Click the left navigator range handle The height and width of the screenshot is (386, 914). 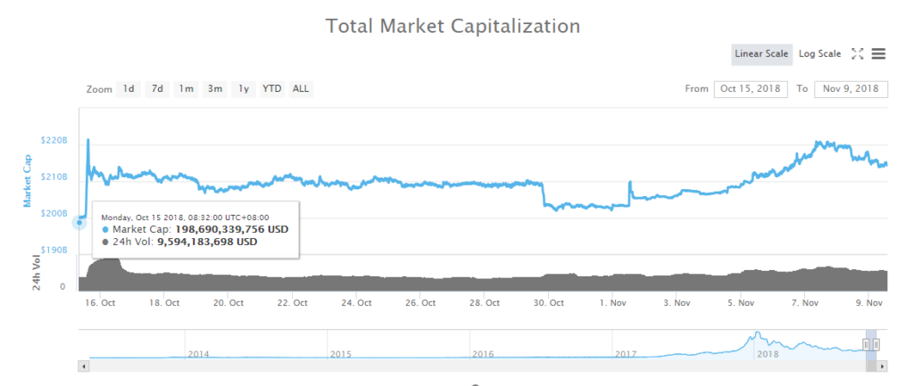coord(866,344)
